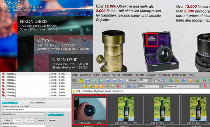This screenshot has width=210, height=127.
Task: Go to previous image with green left-arrow icon
Action: 94,81
